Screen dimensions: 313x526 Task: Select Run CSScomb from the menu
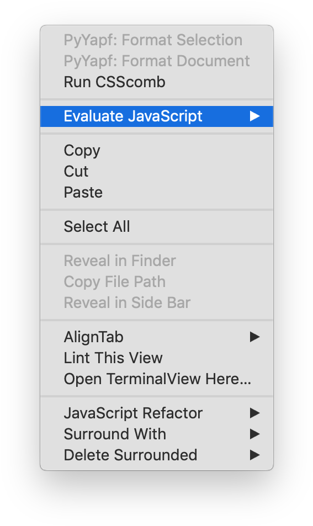157,82
